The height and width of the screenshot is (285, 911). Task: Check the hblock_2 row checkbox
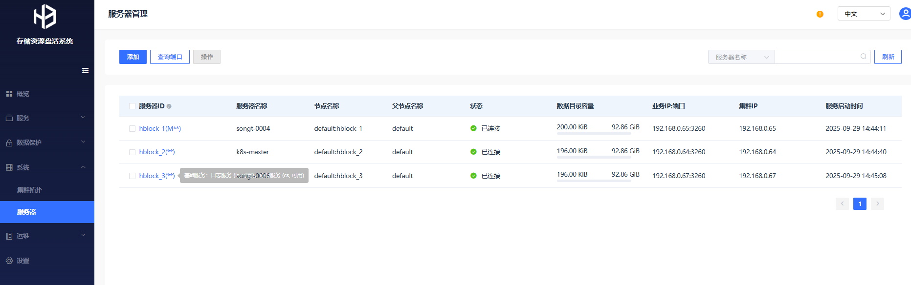coord(132,152)
